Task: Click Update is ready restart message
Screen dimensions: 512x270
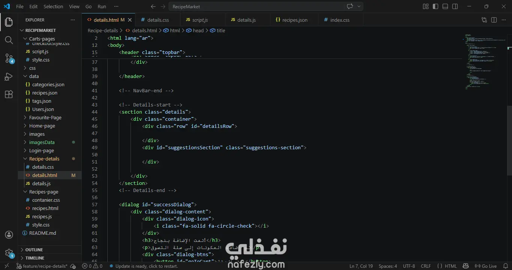Action: pos(143,266)
